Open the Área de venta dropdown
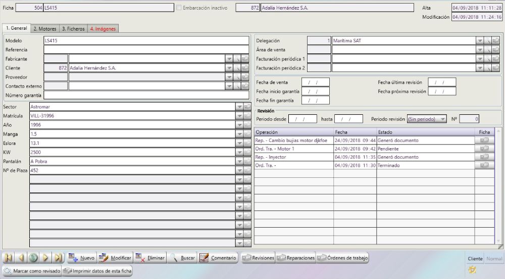This screenshot has height=279, width=505. coord(479,50)
